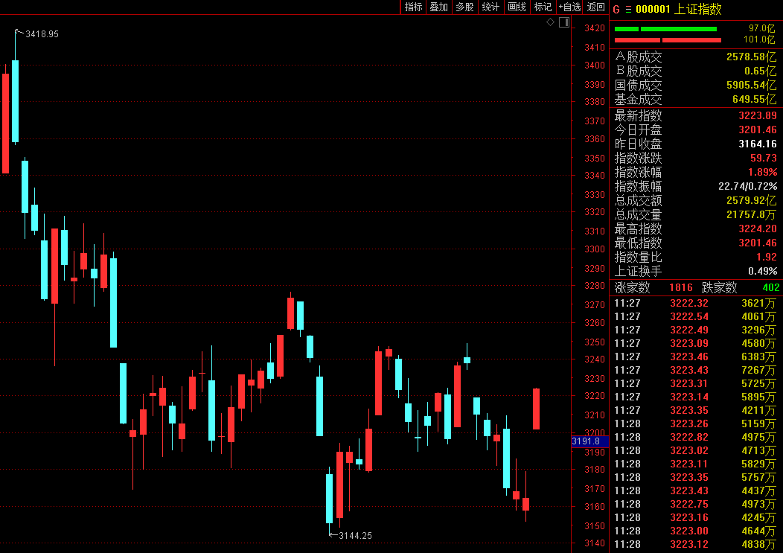This screenshot has height=553, width=783.
Task: Click the latest red candlestick near 3220
Action: pos(537,409)
